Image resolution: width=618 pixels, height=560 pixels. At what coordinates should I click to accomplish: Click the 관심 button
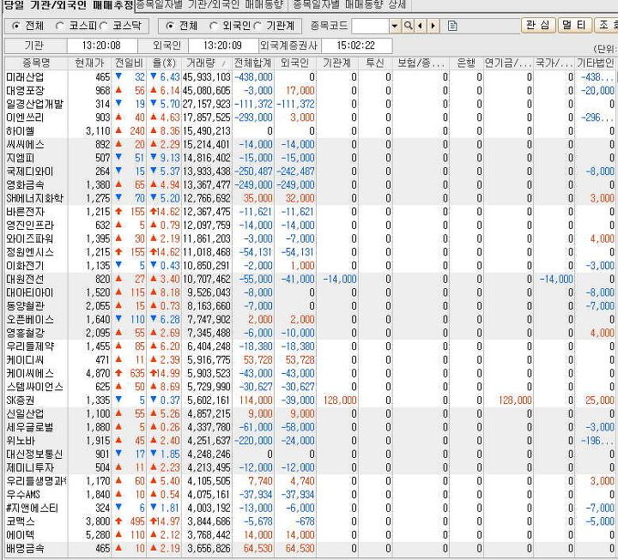pyautogui.click(x=538, y=25)
